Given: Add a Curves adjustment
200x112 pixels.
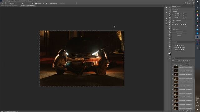Looking at the screenshot, I should click(x=179, y=45).
